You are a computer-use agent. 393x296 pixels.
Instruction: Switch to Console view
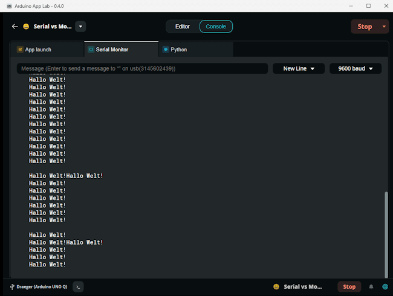click(216, 27)
